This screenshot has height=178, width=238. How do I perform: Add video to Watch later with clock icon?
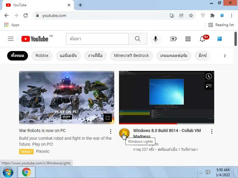pyautogui.click(x=209, y=76)
